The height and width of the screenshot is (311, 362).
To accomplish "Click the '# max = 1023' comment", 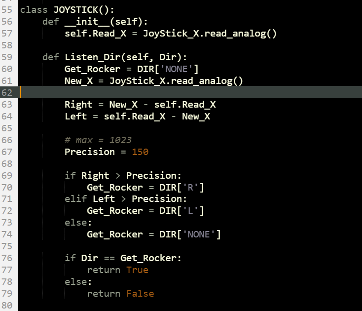I will point(98,140).
